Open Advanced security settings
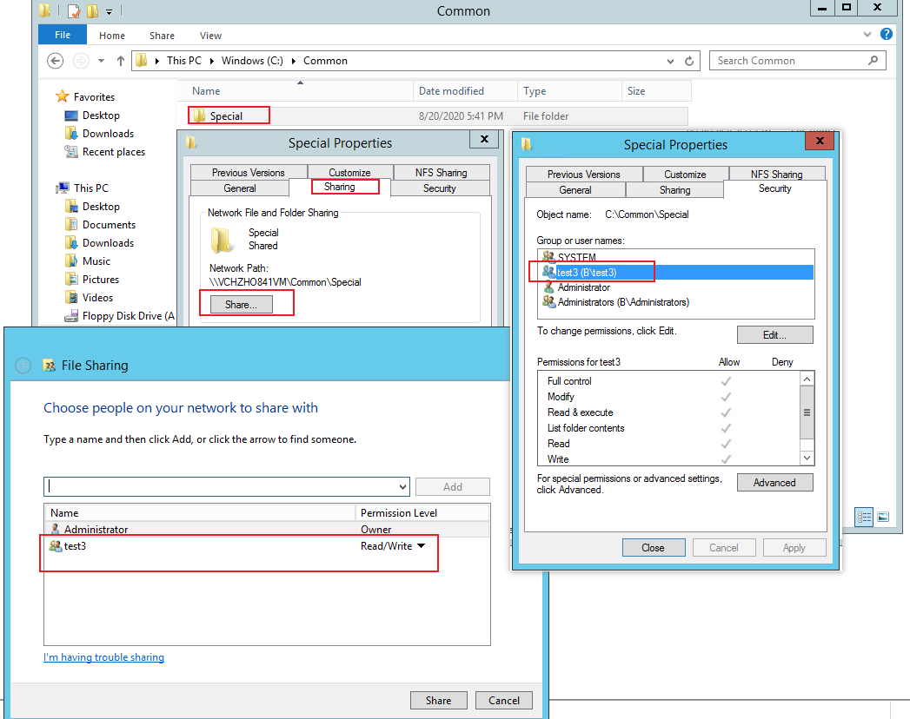The width and height of the screenshot is (910, 719). (x=774, y=482)
